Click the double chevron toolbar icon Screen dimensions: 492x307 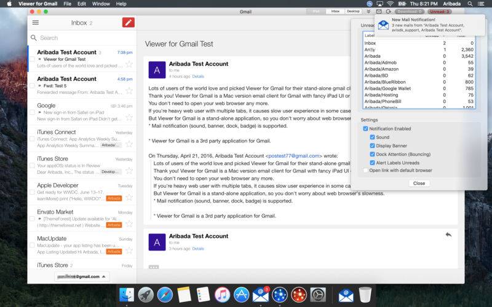(x=368, y=11)
